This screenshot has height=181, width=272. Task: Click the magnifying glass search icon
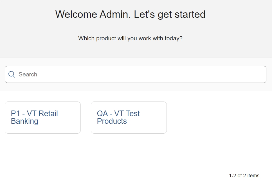(x=12, y=74)
